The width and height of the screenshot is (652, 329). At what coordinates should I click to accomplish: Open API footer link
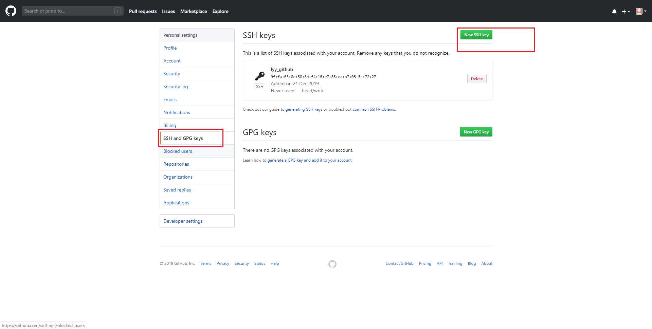click(x=439, y=263)
